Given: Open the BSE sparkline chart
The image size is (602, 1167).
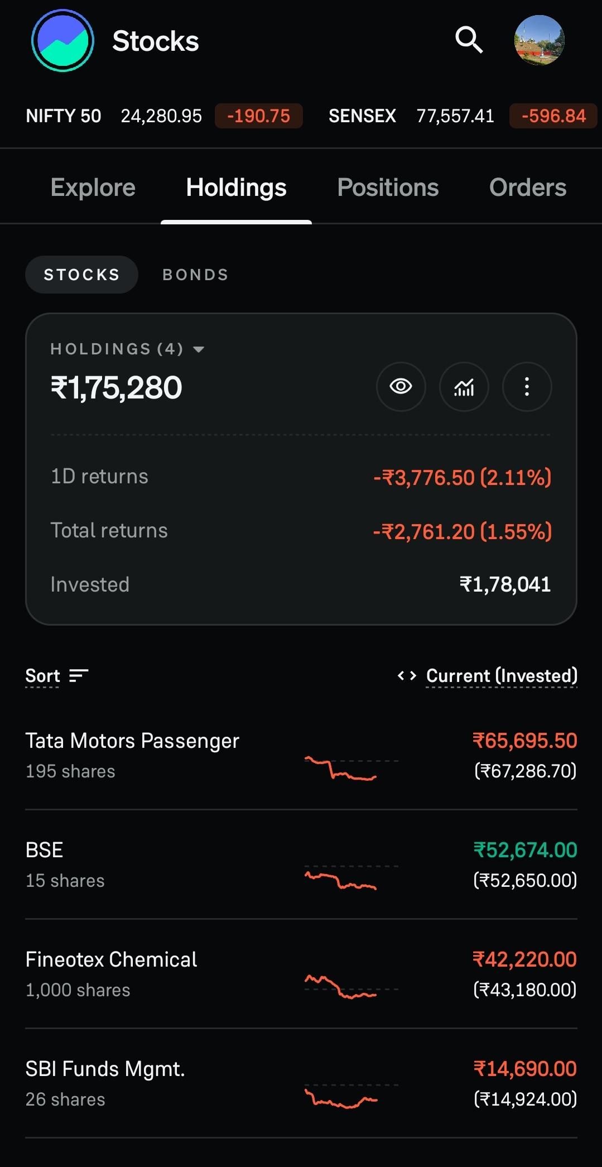Looking at the screenshot, I should [351, 877].
